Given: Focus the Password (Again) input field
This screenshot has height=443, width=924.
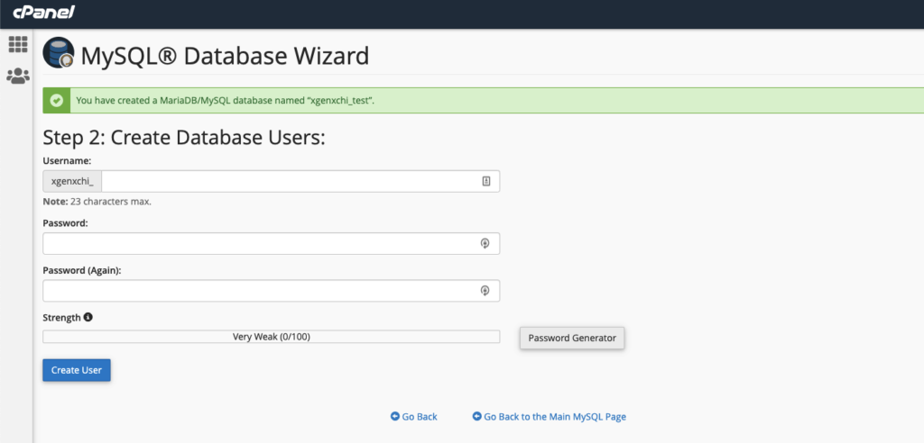Looking at the screenshot, I should click(262, 291).
